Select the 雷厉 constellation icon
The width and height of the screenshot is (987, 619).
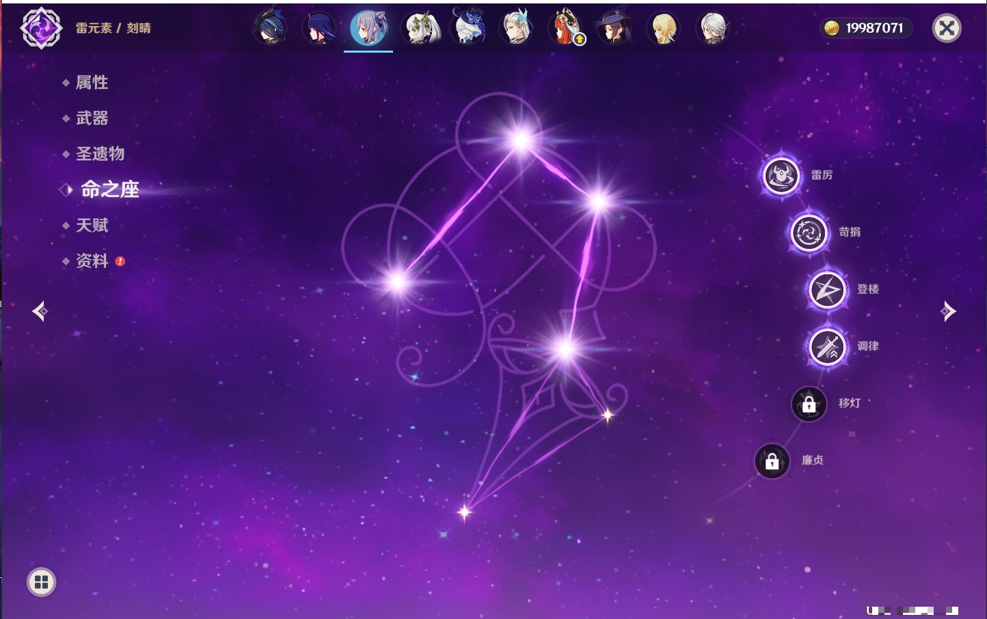coord(781,176)
